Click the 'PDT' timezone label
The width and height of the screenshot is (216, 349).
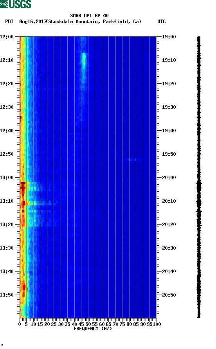pos(9,22)
